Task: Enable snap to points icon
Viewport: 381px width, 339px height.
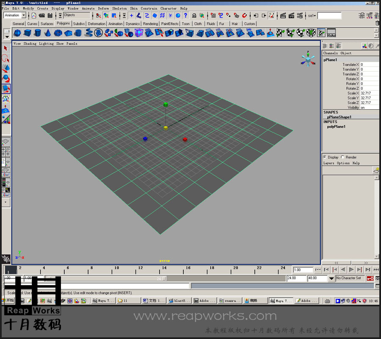Action: coord(228,16)
